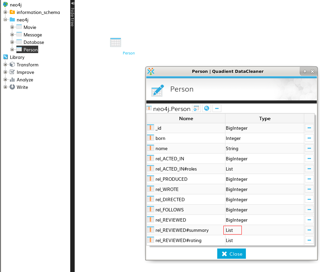The height and width of the screenshot is (272, 325).
Task: Click the rel_ACTED_IN#roles name cell
Action: click(186, 169)
